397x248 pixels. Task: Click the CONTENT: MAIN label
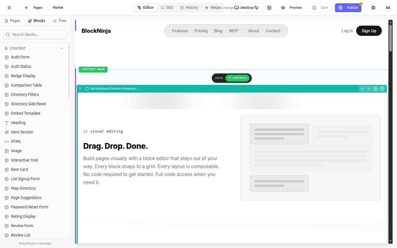[x=93, y=69]
